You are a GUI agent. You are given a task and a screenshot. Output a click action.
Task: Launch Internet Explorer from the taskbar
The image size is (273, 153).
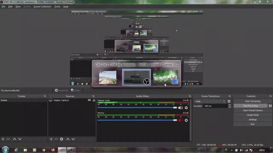tap(16, 150)
